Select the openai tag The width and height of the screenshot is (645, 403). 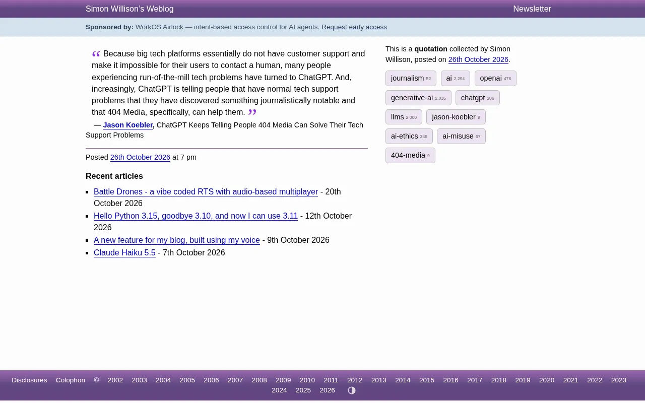(495, 79)
